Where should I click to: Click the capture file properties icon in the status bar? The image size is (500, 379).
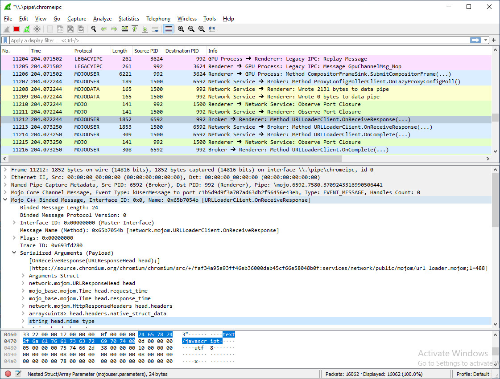(18, 374)
